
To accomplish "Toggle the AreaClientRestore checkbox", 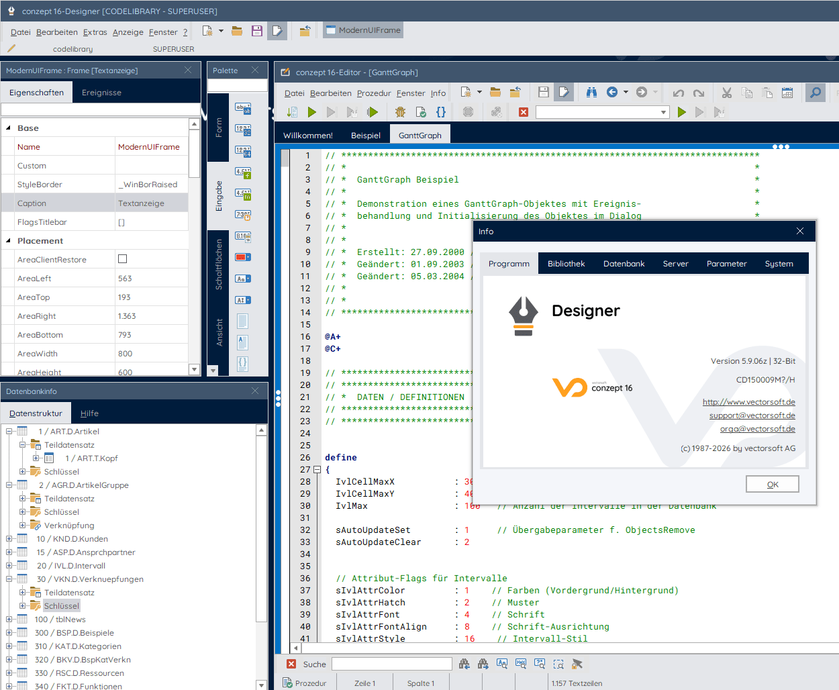I will (x=122, y=259).
